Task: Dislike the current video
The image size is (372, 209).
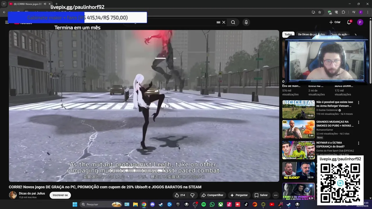Action: pos(192,195)
